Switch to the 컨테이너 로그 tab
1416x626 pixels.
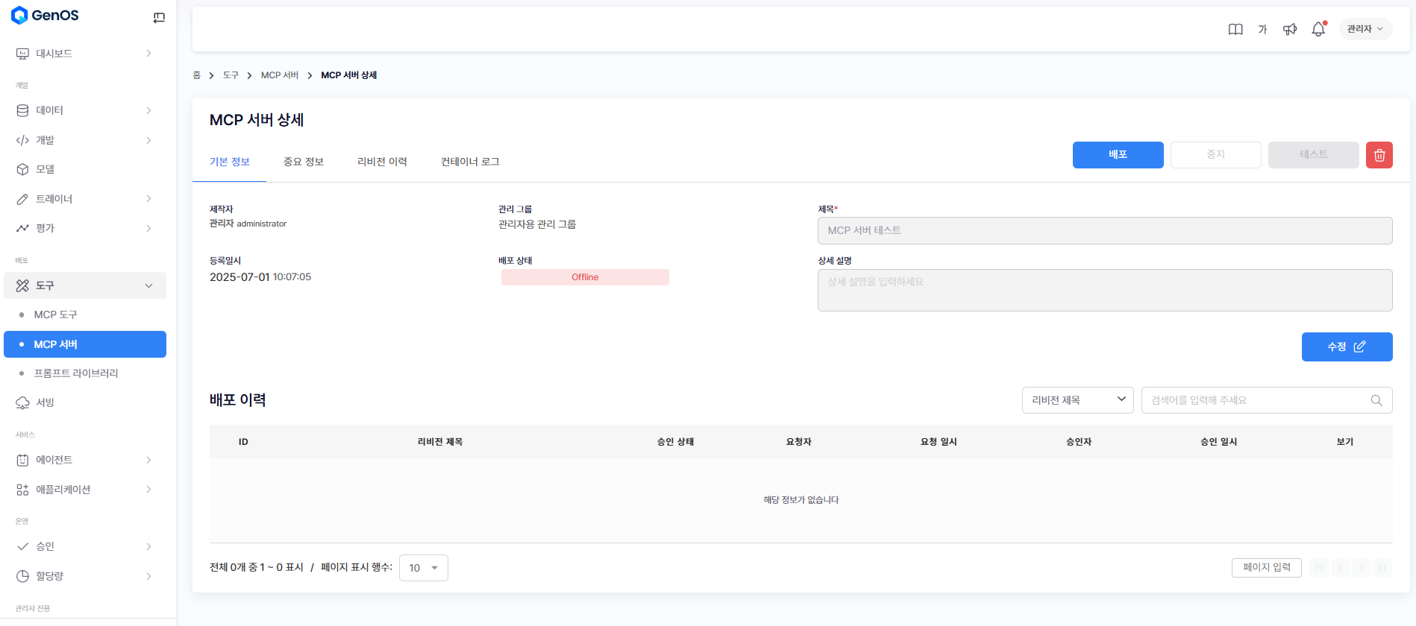470,162
